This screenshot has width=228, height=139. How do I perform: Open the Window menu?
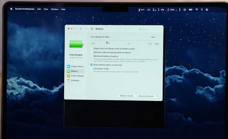click(54, 9)
